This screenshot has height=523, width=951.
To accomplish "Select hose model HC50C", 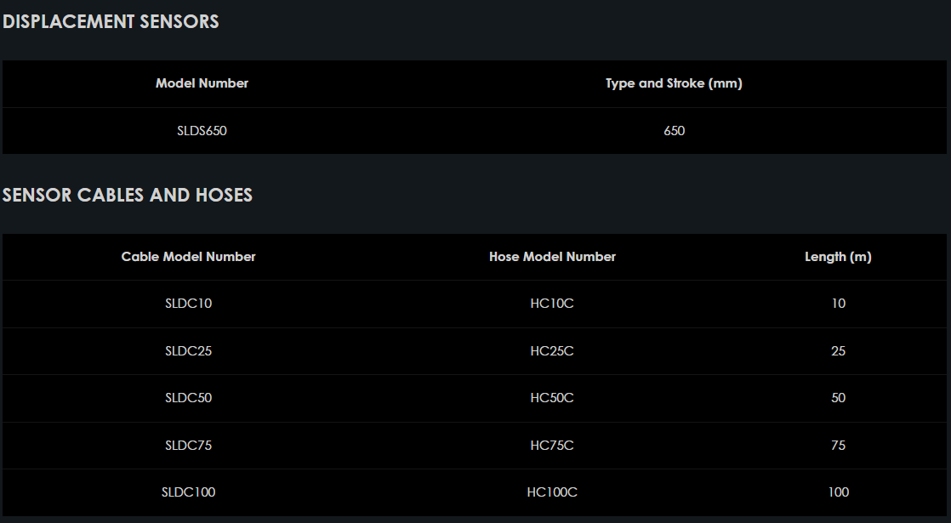I will (552, 398).
